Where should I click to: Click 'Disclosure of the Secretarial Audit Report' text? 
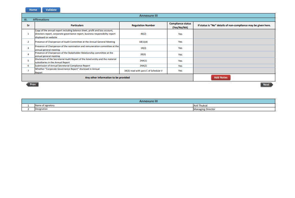(x=76, y=61)
